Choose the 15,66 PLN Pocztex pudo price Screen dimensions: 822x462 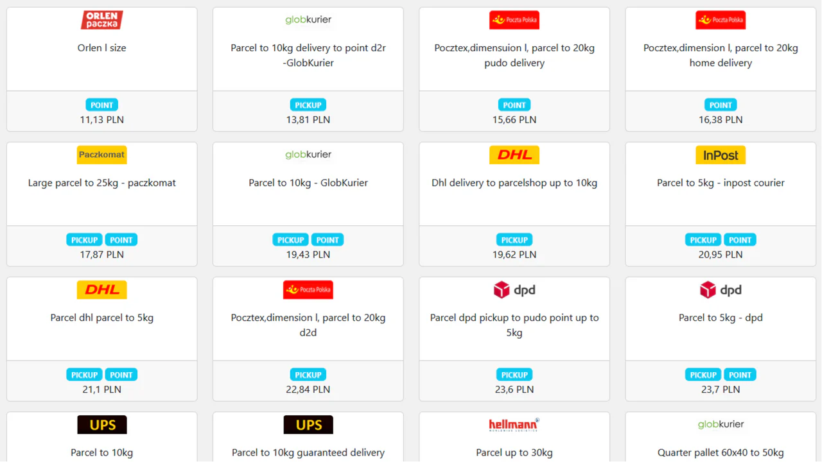(514, 120)
